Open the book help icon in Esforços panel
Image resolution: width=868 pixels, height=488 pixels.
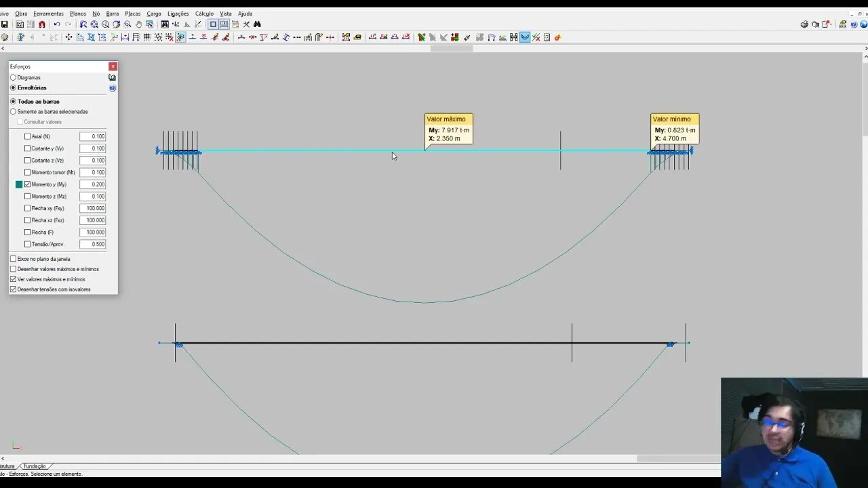(112, 77)
